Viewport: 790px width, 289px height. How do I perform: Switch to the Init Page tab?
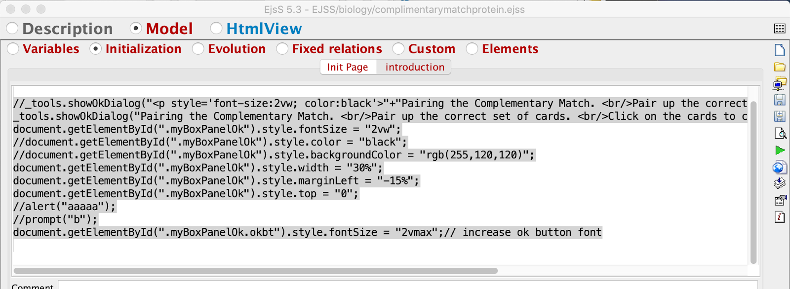pos(348,67)
